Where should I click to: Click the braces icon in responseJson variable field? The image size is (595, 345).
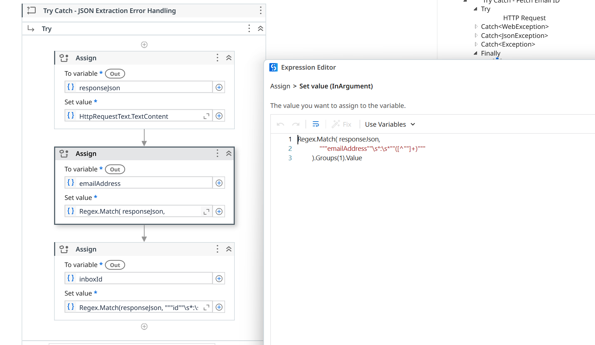(71, 87)
